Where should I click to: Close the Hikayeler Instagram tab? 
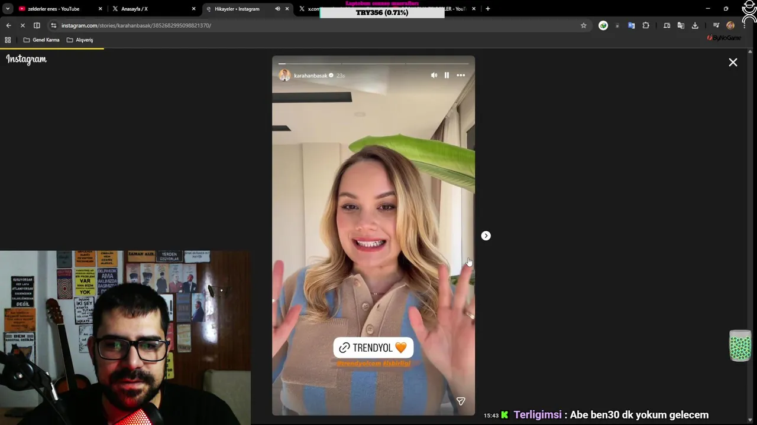click(287, 9)
